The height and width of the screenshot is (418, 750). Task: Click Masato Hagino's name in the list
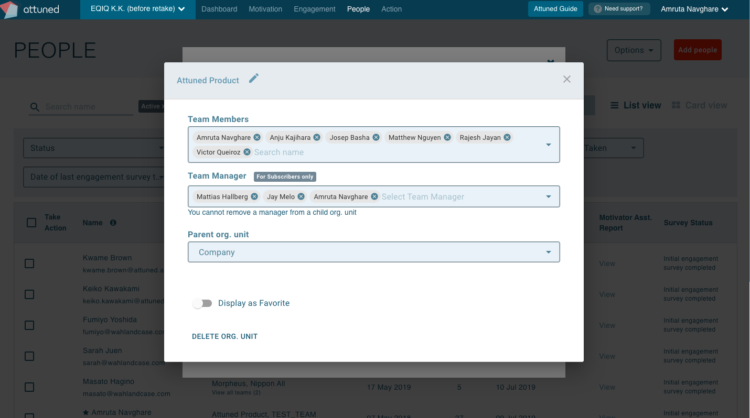pos(109,381)
